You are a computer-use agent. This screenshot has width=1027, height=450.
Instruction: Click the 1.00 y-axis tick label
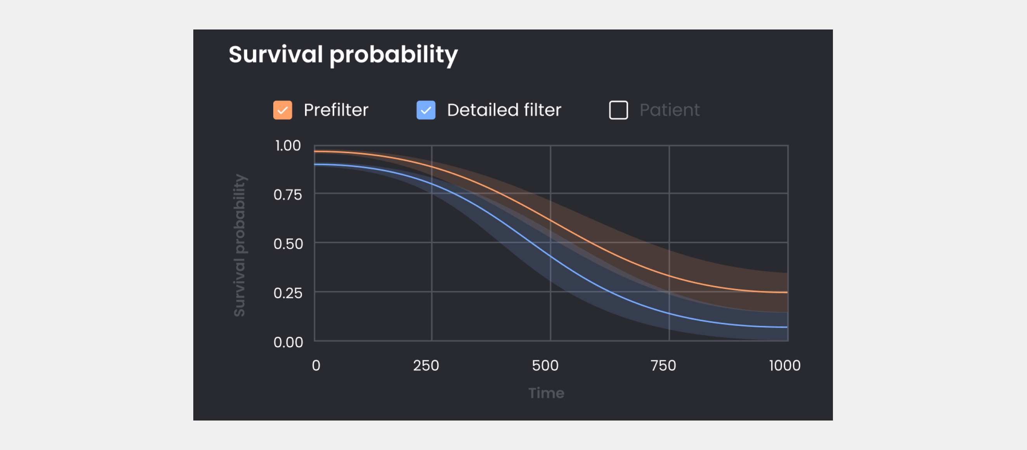click(288, 145)
